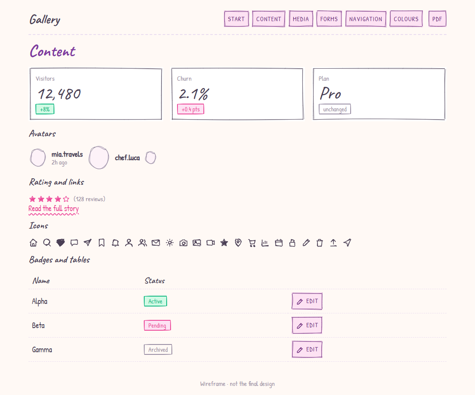
Task: Click the mia.travels username
Action: pyautogui.click(x=67, y=155)
